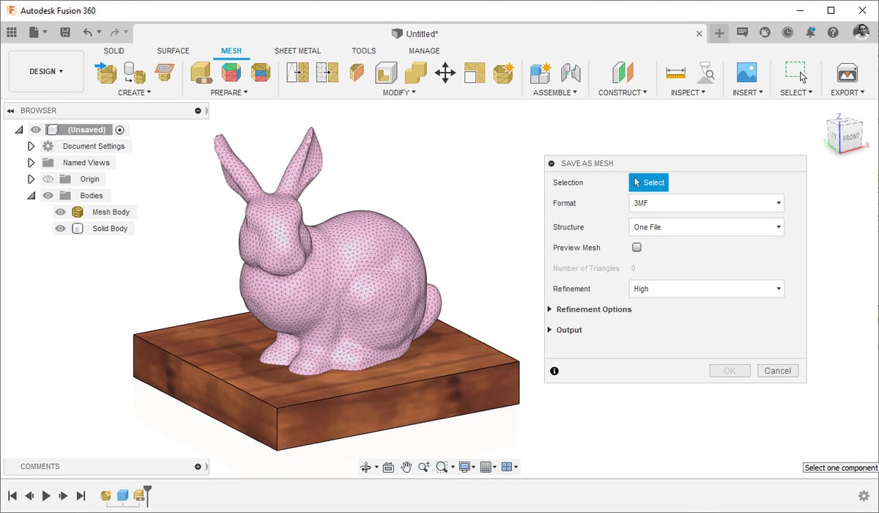Expand the Document Settings tree node

[x=31, y=146]
